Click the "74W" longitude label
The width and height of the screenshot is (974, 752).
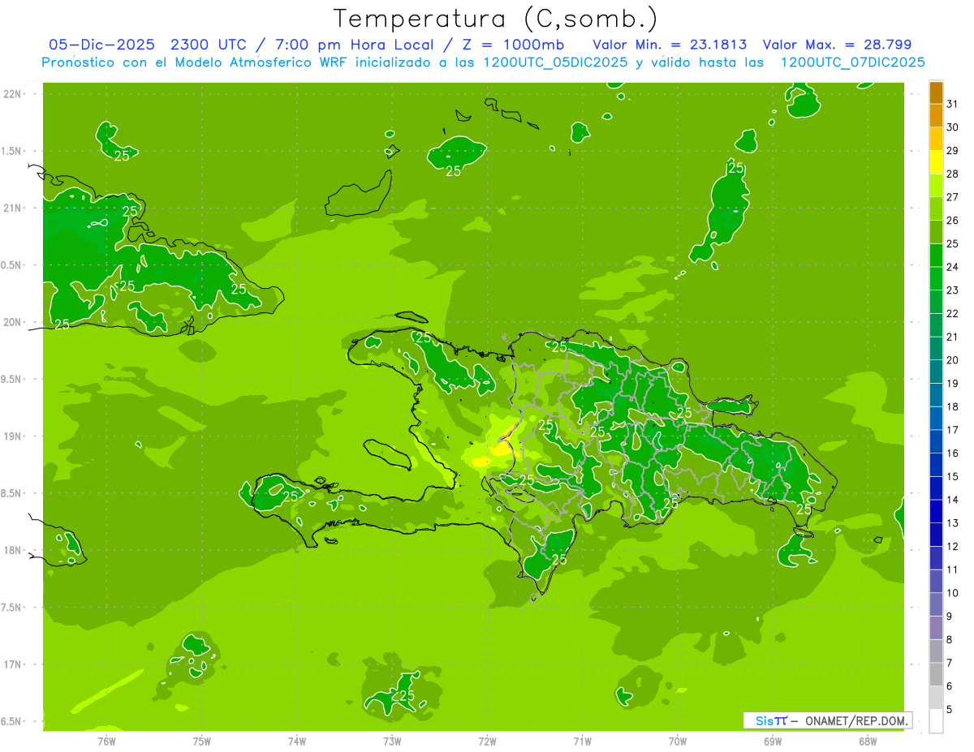(x=297, y=741)
